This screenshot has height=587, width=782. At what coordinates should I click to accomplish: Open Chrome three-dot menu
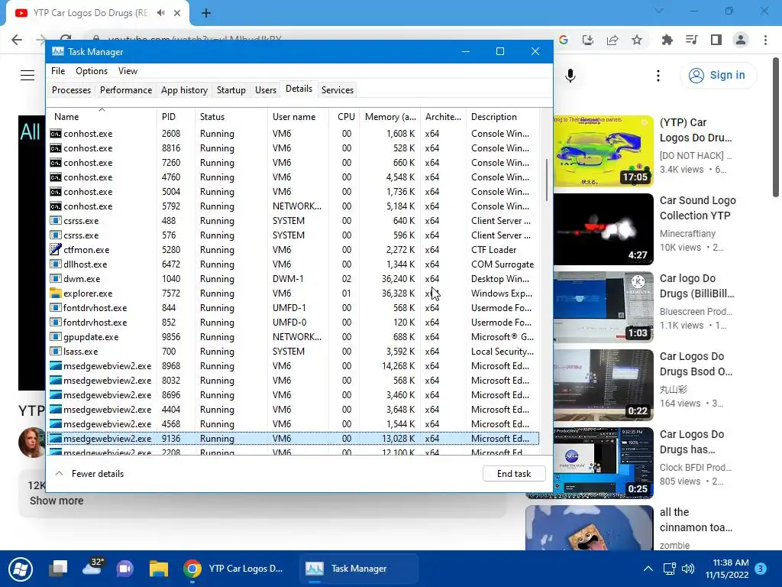coord(765,40)
